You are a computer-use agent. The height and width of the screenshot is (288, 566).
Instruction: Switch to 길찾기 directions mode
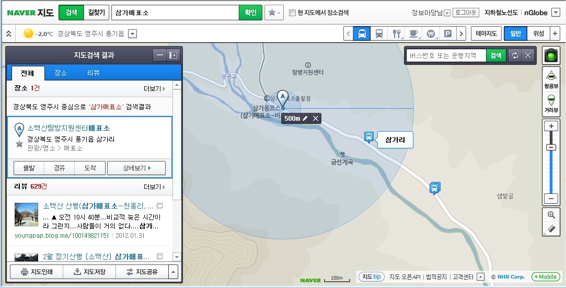(96, 13)
